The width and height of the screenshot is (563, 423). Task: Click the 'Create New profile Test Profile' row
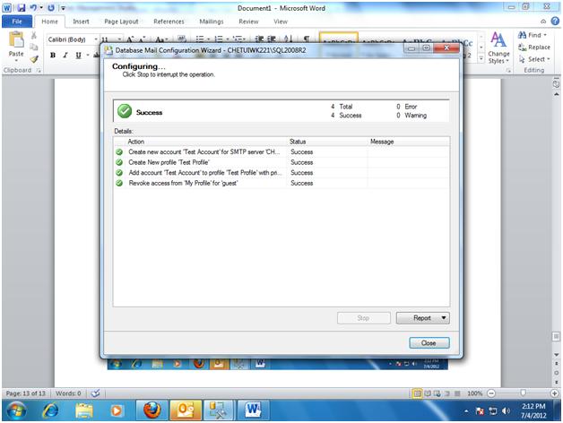point(281,162)
